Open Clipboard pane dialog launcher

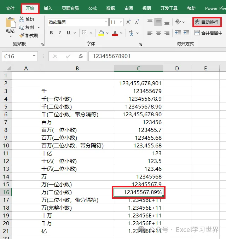(x=42, y=45)
